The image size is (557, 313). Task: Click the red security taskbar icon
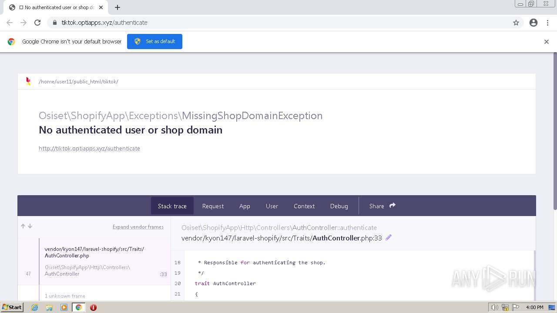(x=93, y=307)
